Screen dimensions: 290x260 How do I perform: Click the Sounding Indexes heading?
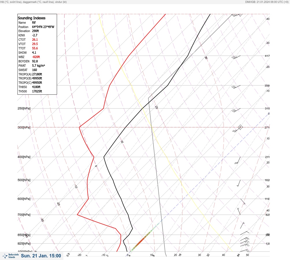pos(32,18)
